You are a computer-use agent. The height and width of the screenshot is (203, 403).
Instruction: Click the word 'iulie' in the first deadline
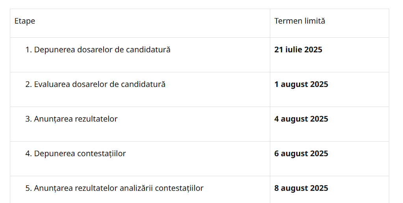293,50
